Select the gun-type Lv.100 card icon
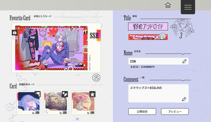Screen dimensions: 211x122 coord(38,94)
